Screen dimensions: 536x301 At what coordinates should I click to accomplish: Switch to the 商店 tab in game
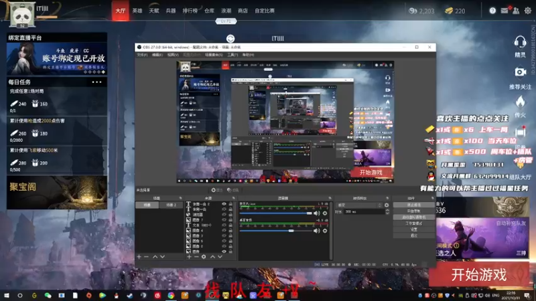pyautogui.click(x=243, y=11)
